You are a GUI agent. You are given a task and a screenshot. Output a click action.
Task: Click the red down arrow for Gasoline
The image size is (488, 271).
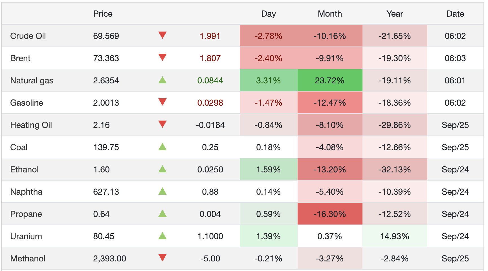click(162, 102)
